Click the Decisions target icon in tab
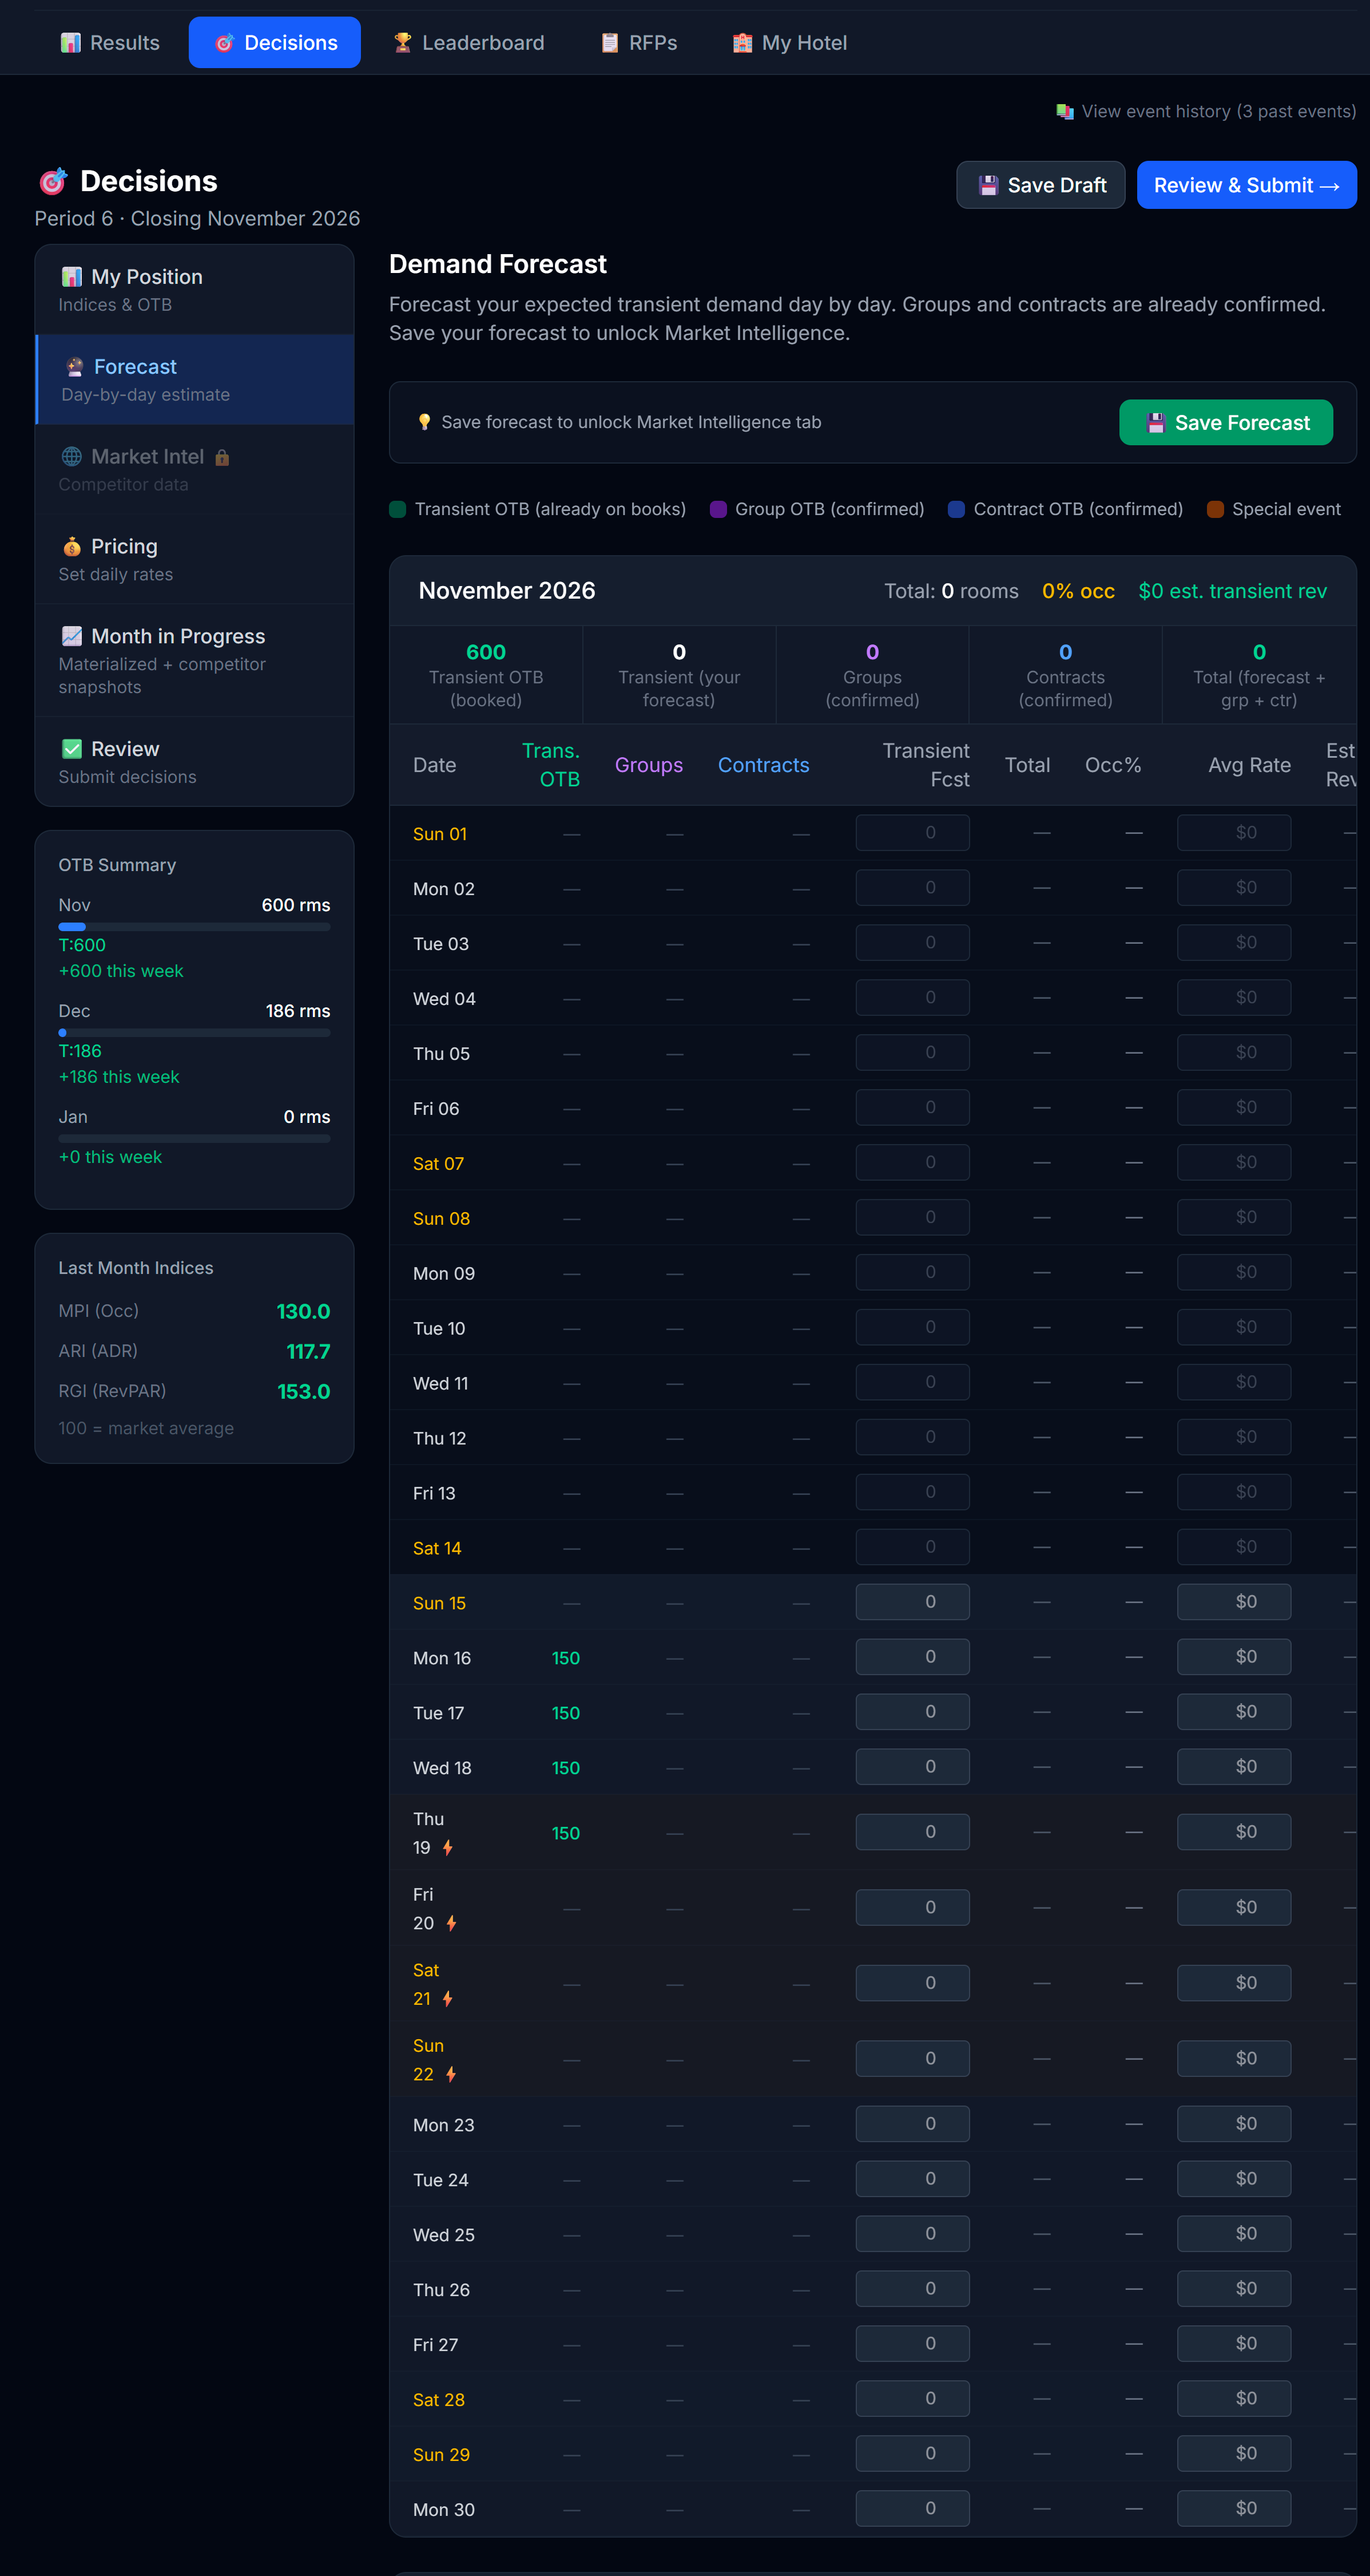The width and height of the screenshot is (1370, 2576). (x=225, y=43)
